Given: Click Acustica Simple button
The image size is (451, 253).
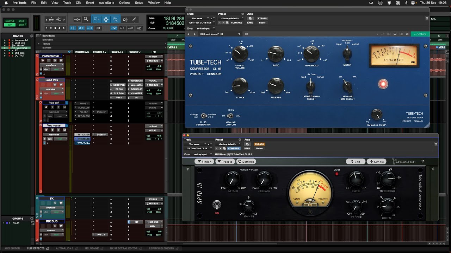Looking at the screenshot, I should [377, 162].
